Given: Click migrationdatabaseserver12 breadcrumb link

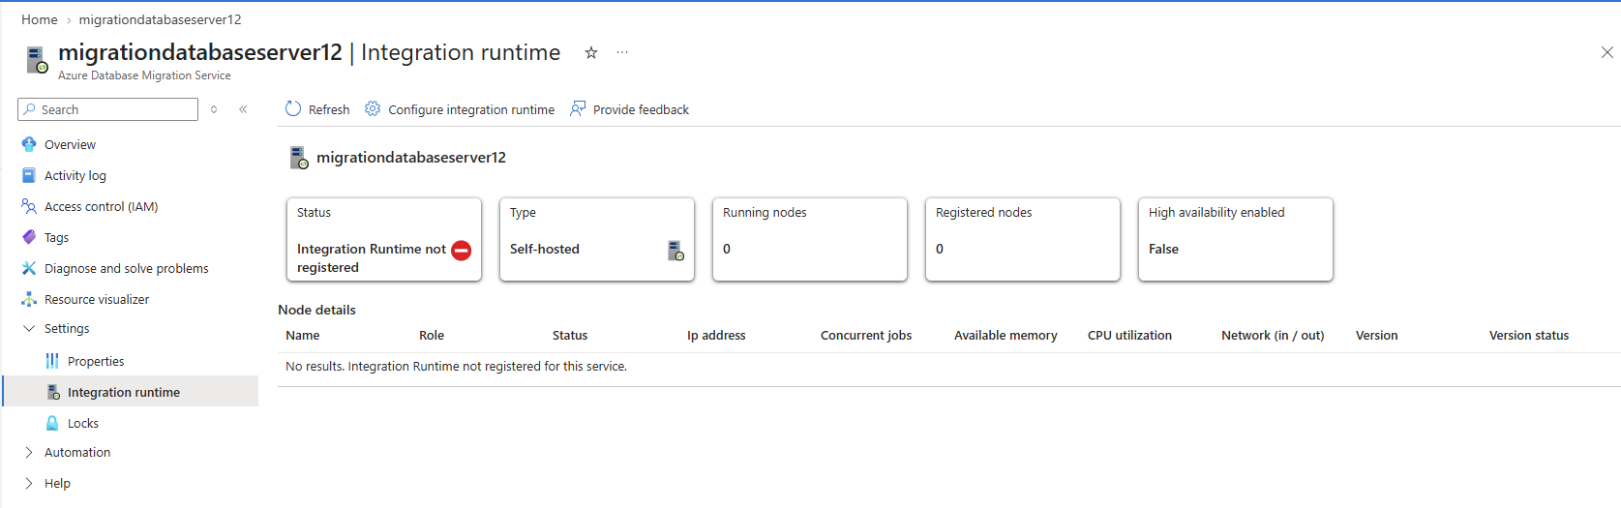Looking at the screenshot, I should (x=161, y=19).
